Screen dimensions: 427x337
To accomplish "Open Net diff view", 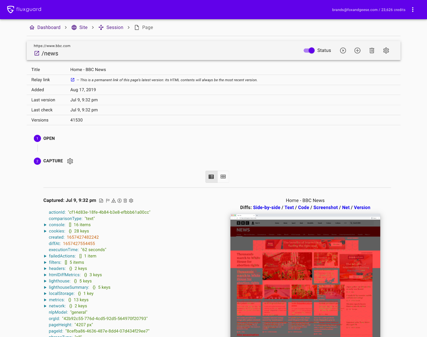I will coord(346,207).
